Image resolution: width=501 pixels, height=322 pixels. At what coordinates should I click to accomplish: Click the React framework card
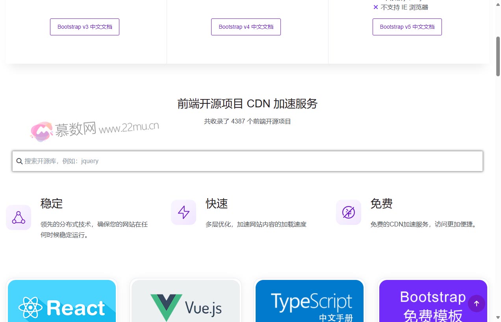point(62,303)
